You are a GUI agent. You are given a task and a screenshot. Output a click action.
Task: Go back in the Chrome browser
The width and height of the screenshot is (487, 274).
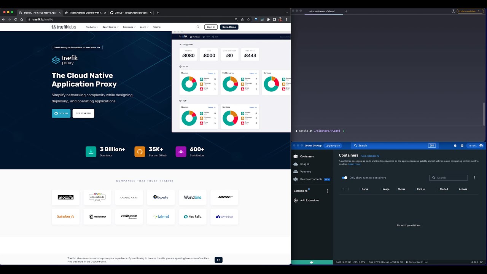pyautogui.click(x=3, y=19)
